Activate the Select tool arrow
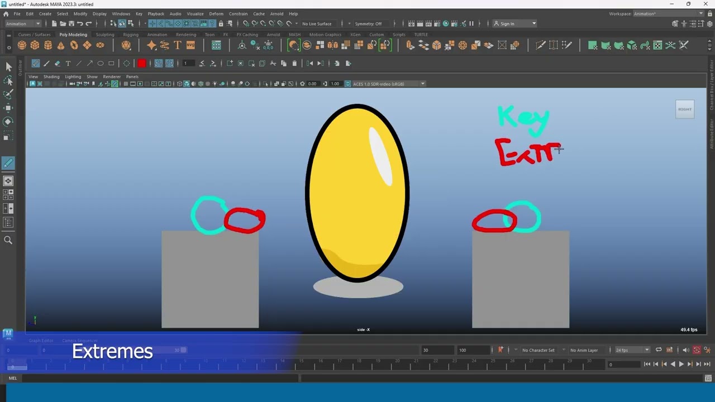Screen dimensions: 715x402 point(8,66)
